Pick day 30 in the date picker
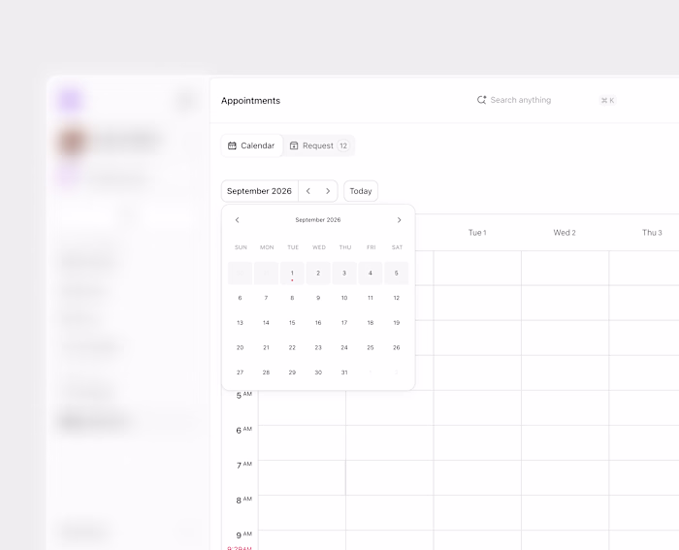The height and width of the screenshot is (550, 679). [318, 372]
